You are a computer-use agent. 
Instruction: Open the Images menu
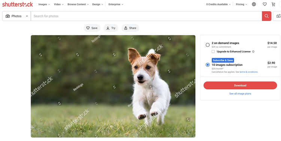pyautogui.click(x=44, y=4)
